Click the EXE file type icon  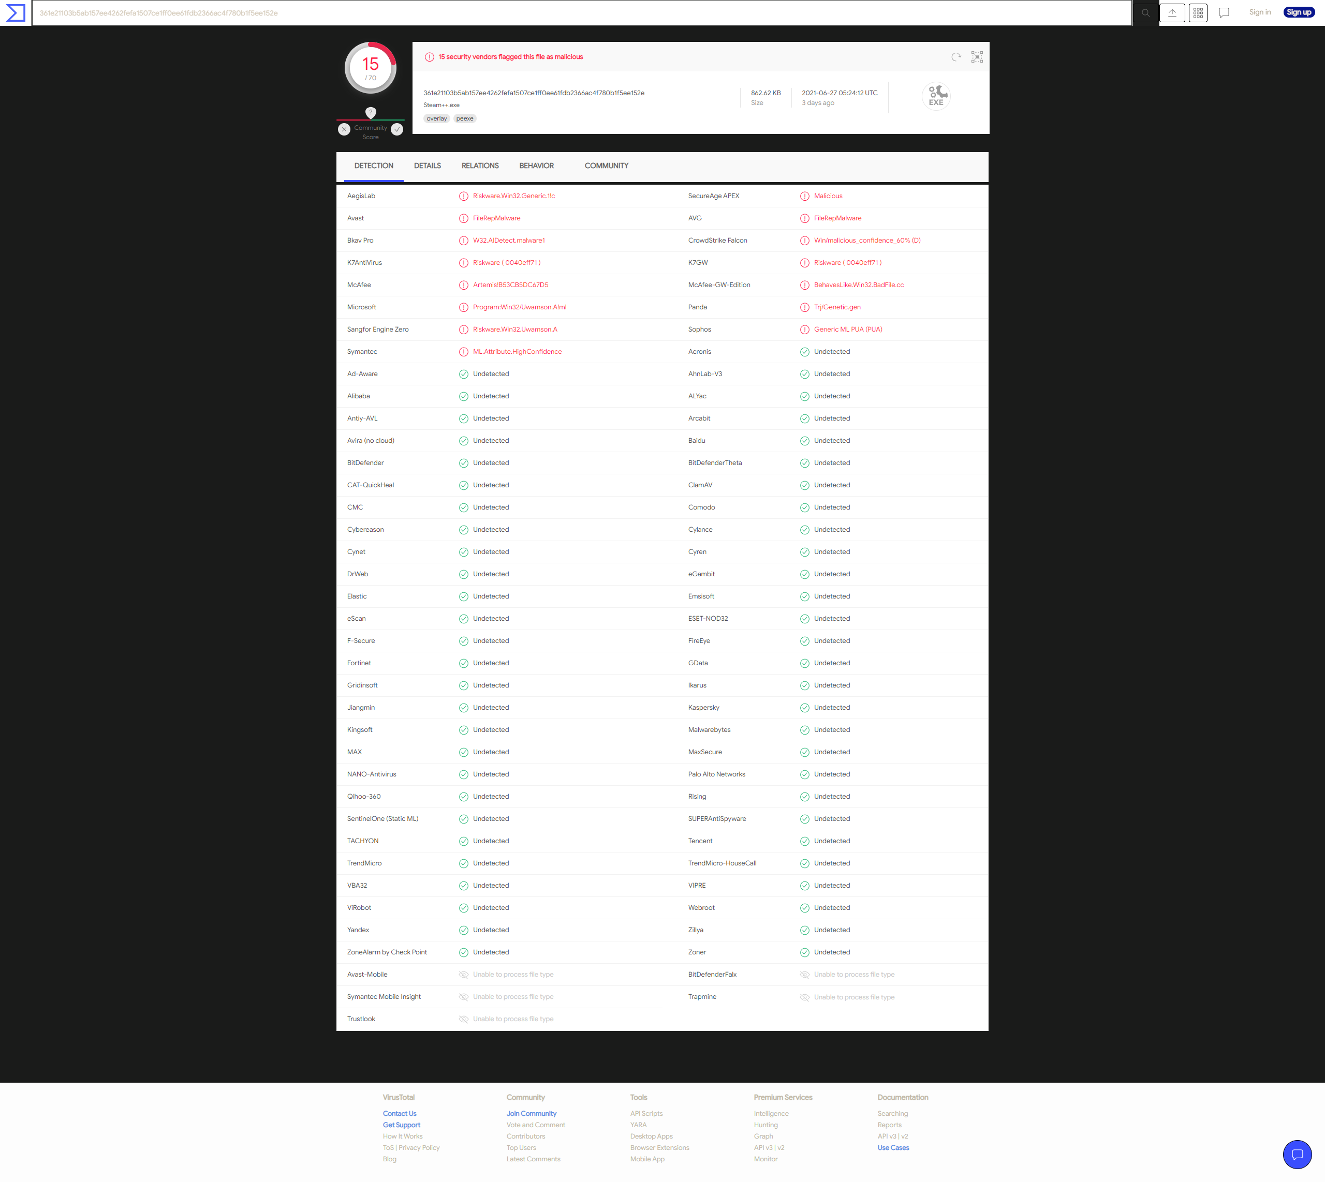pos(935,97)
